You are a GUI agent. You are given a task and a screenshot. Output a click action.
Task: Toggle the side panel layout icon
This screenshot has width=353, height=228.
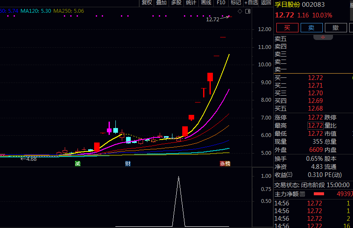(x=248, y=11)
